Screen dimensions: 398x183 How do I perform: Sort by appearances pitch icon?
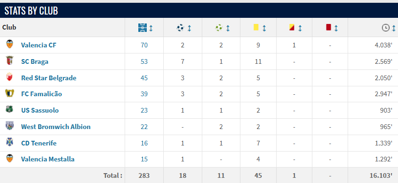[x=143, y=28]
